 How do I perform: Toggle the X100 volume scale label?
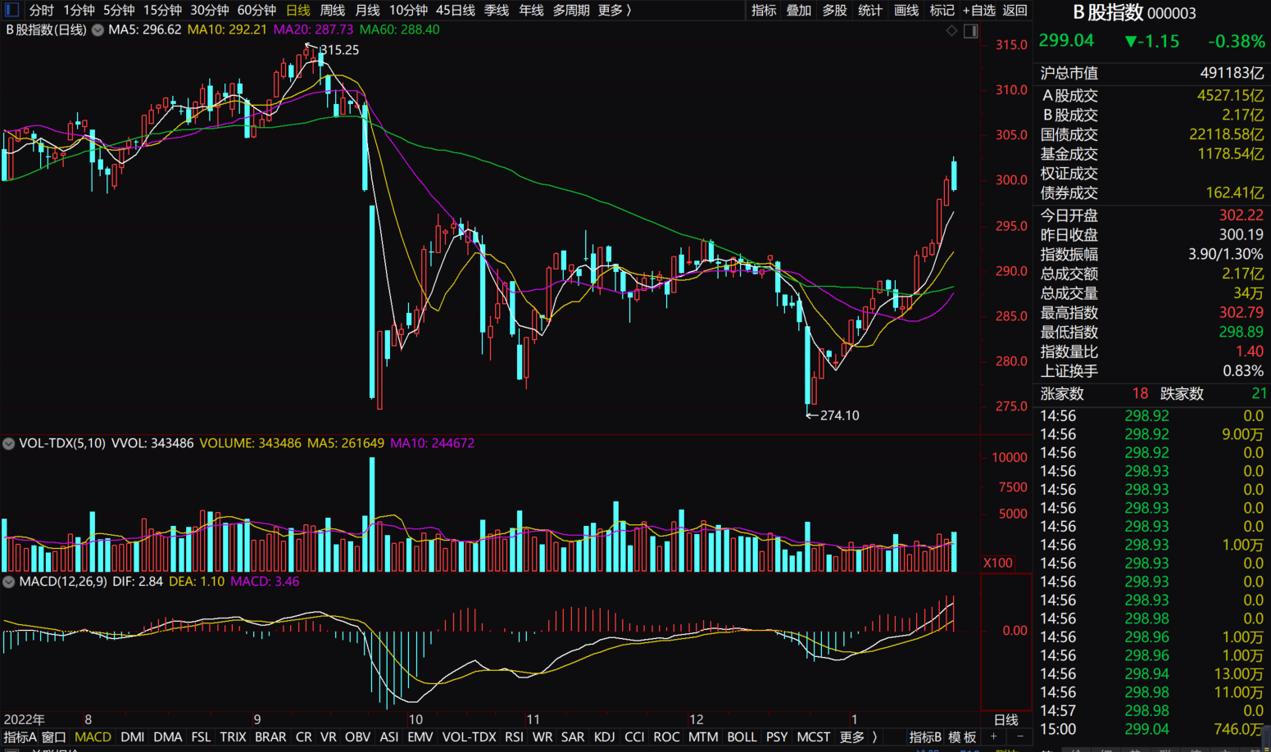click(x=997, y=563)
